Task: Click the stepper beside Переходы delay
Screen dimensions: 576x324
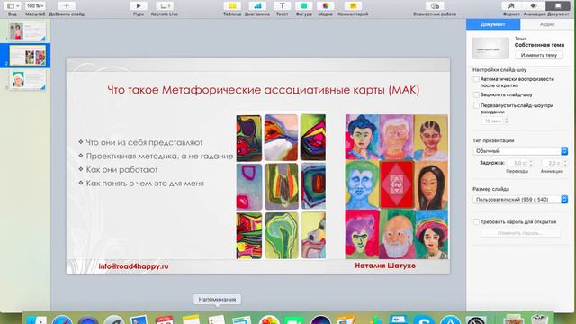Action: click(530, 163)
